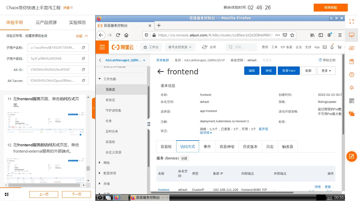This screenshot has height=201, width=358.
Task: Open 账号全部资源 dropdown
Action: (180, 47)
